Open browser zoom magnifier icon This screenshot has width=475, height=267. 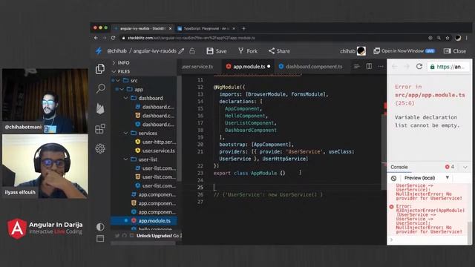tap(439, 38)
